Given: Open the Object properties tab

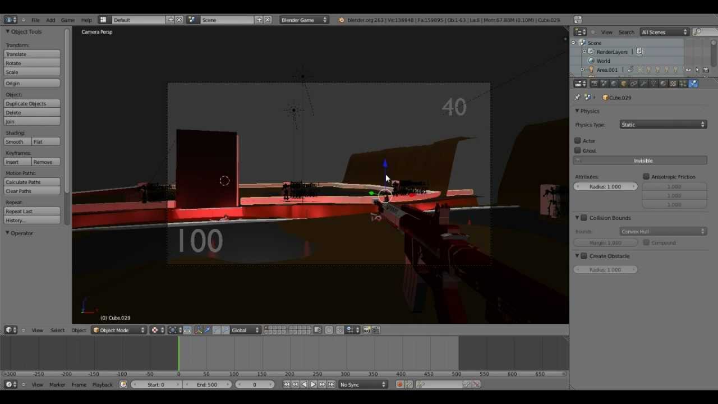Looking at the screenshot, I should click(x=624, y=84).
